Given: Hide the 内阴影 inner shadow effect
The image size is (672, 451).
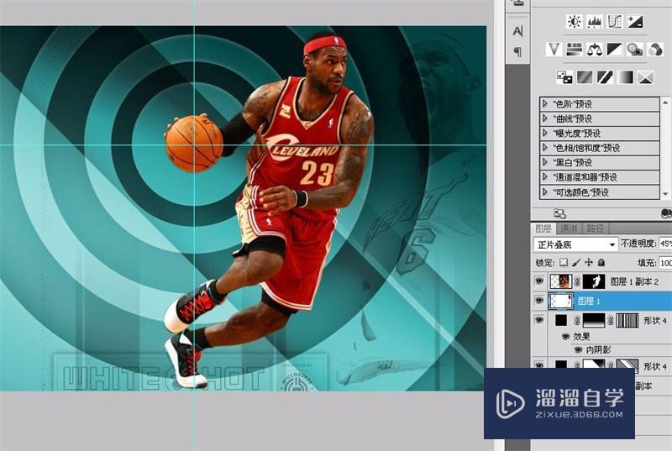Looking at the screenshot, I should click(x=578, y=350).
